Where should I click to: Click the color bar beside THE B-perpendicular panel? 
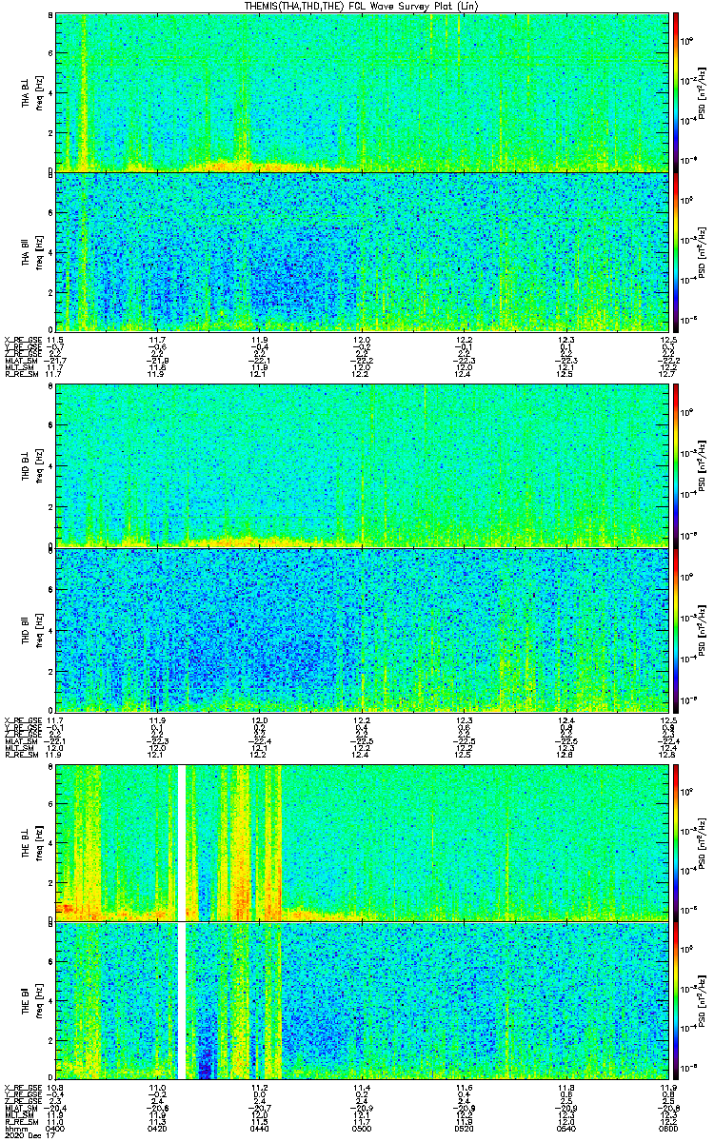(x=676, y=842)
